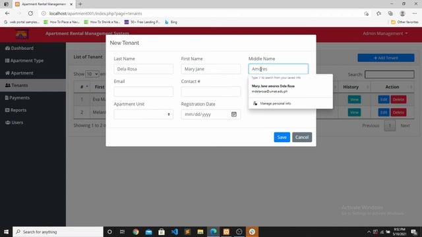Click the Add Tenant button
This screenshot has height=237, width=422.
click(386, 58)
